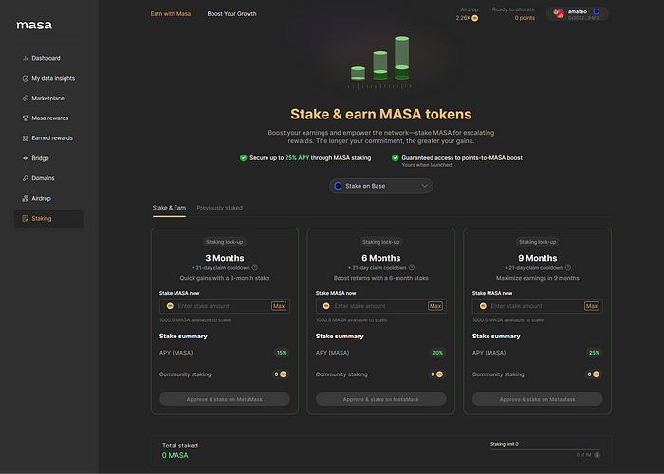
Task: Click Ready to allocate 0 points
Action: pos(525,18)
